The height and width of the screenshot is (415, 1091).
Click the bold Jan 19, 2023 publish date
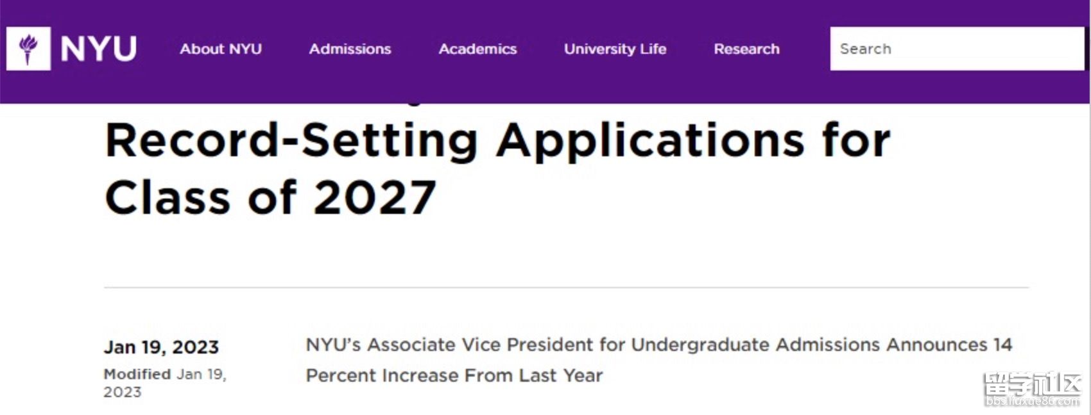(161, 347)
